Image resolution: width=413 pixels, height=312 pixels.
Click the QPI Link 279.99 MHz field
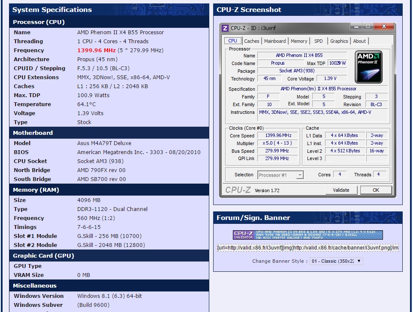(x=278, y=158)
